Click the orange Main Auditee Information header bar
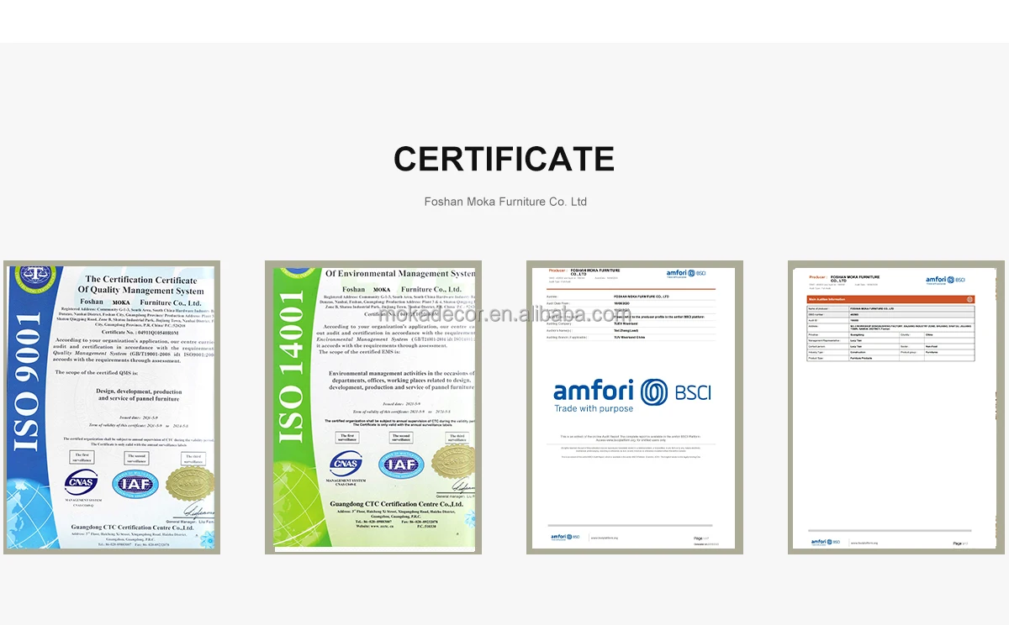Screen dimensions: 1009x625 (x=890, y=299)
